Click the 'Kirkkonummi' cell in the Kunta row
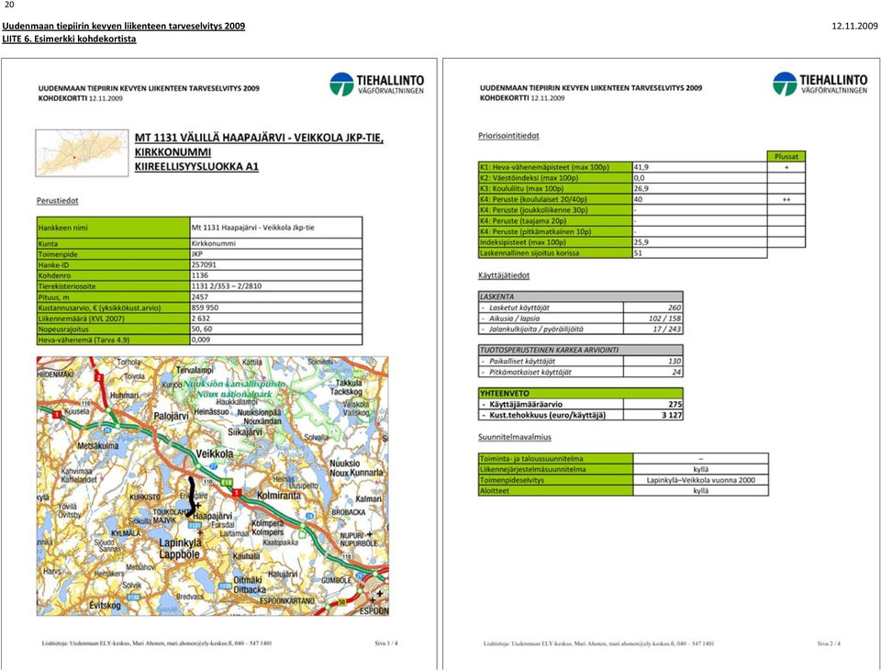 pos(276,243)
